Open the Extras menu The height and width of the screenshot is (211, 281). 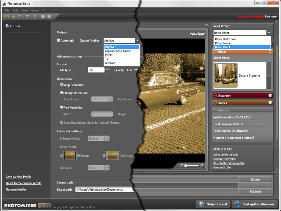[x=35, y=10]
